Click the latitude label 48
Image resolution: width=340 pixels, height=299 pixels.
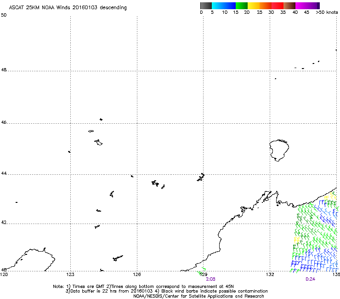(4, 70)
